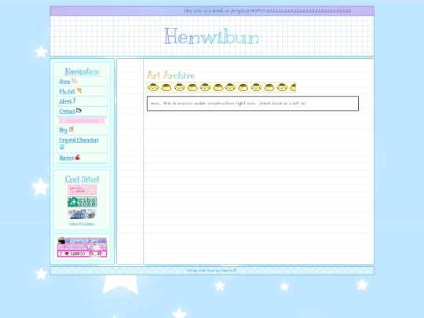Click the work-in-progress notice at top
The height and width of the screenshot is (318, 424).
coord(267,11)
